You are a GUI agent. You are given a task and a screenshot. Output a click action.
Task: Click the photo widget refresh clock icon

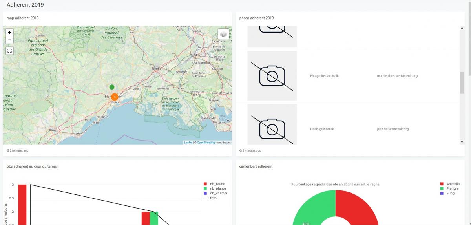[x=241, y=150]
